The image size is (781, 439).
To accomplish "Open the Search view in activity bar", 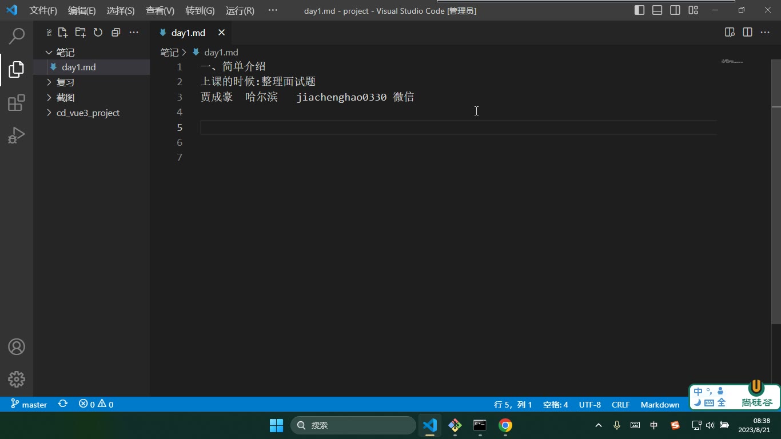I will coord(17,36).
